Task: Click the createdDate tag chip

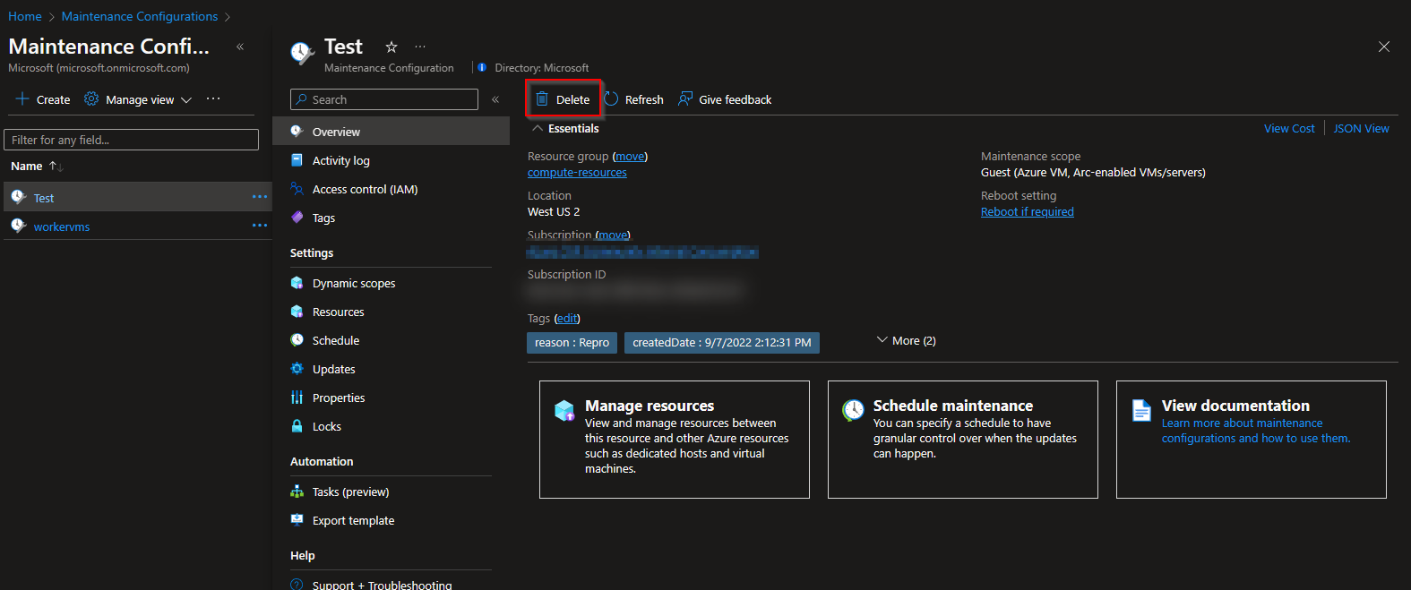Action: tap(722, 342)
